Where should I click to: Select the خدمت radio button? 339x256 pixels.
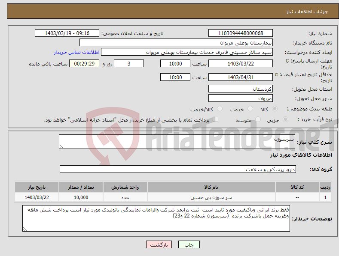[250, 109]
